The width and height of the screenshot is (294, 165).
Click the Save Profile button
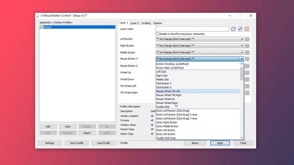(x=77, y=143)
